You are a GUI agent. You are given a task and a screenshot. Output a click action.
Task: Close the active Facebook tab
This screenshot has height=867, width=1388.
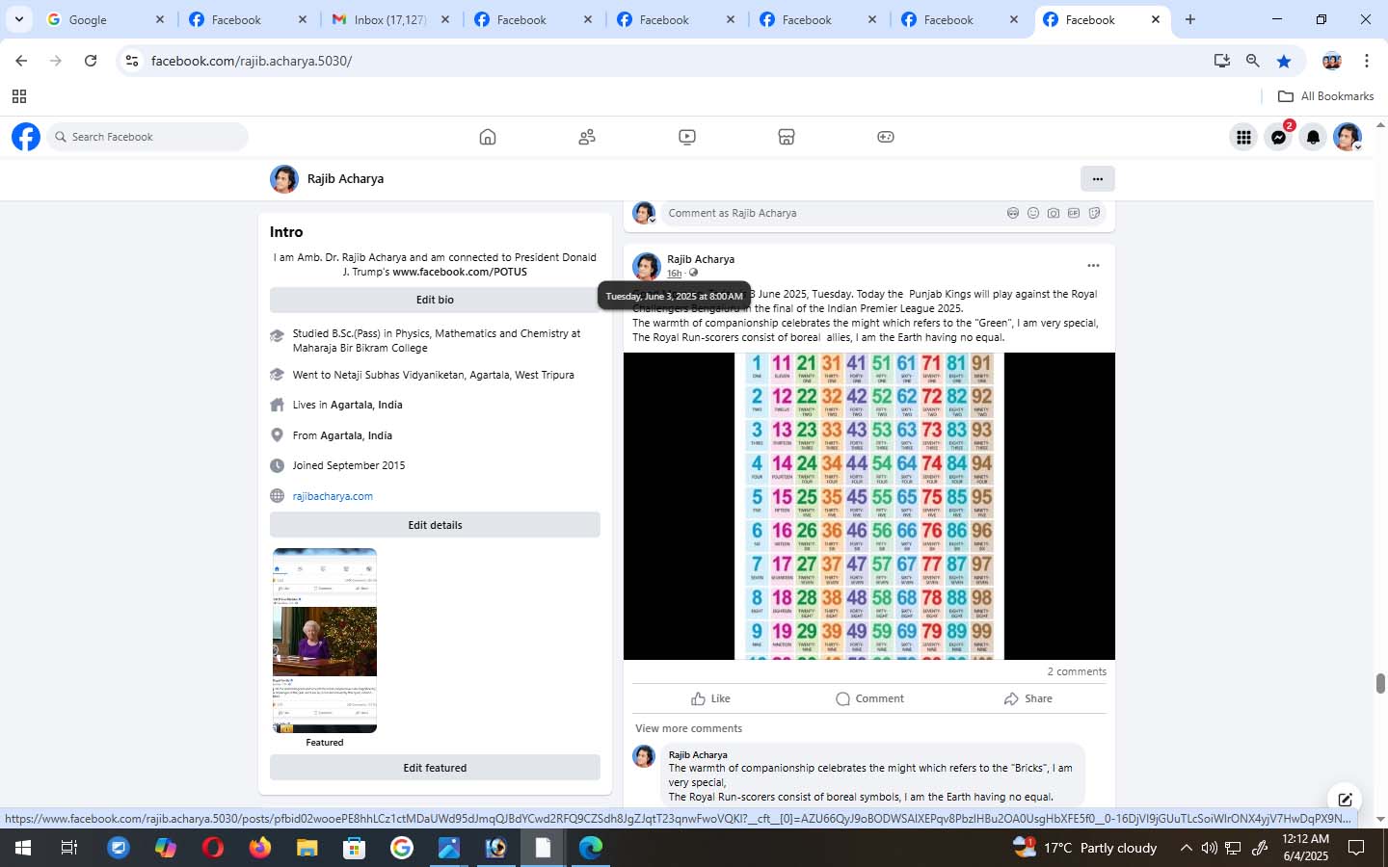click(1156, 19)
